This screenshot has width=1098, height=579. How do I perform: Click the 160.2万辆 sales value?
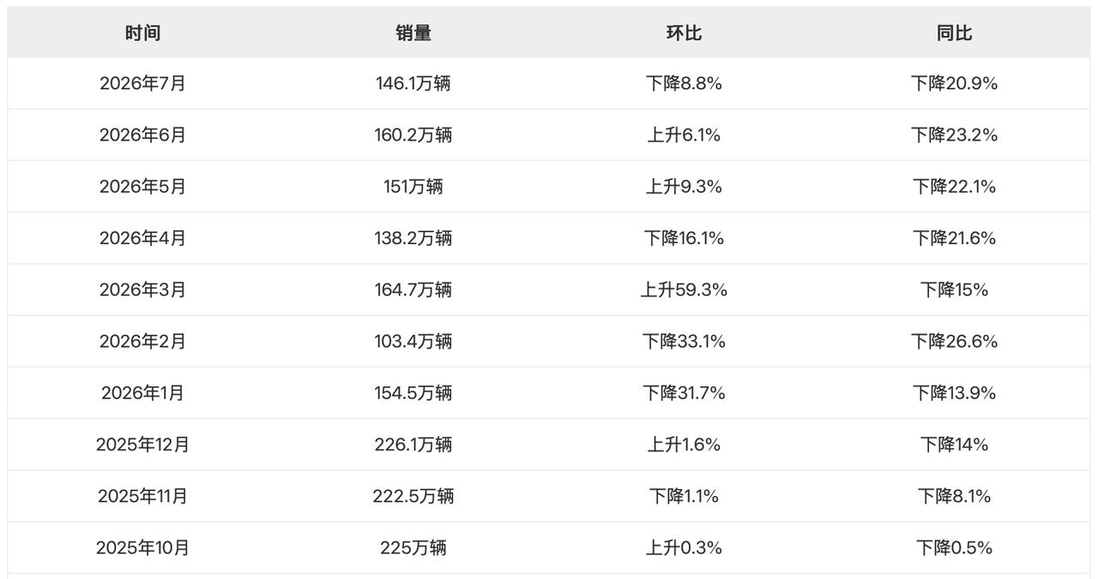point(413,135)
